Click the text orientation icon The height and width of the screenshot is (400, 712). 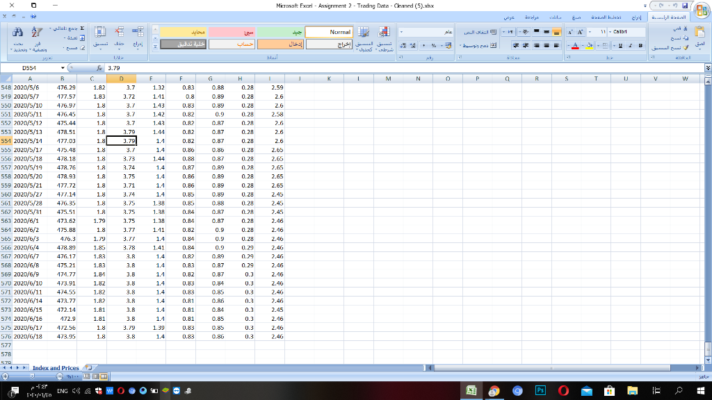(525, 32)
